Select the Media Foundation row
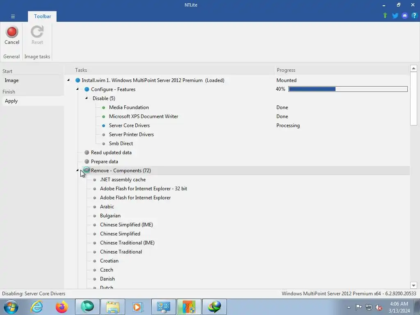This screenshot has height=315, width=420. [x=129, y=107]
